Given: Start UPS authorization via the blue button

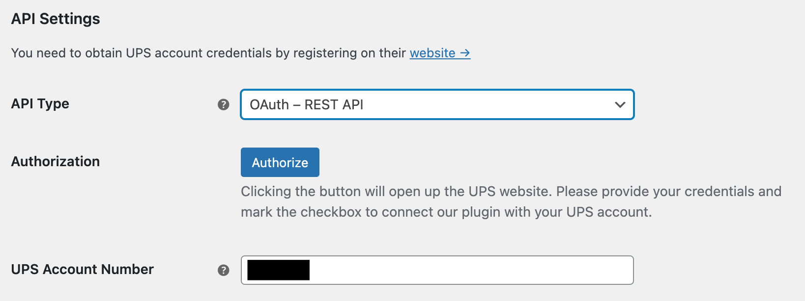Looking at the screenshot, I should [280, 162].
